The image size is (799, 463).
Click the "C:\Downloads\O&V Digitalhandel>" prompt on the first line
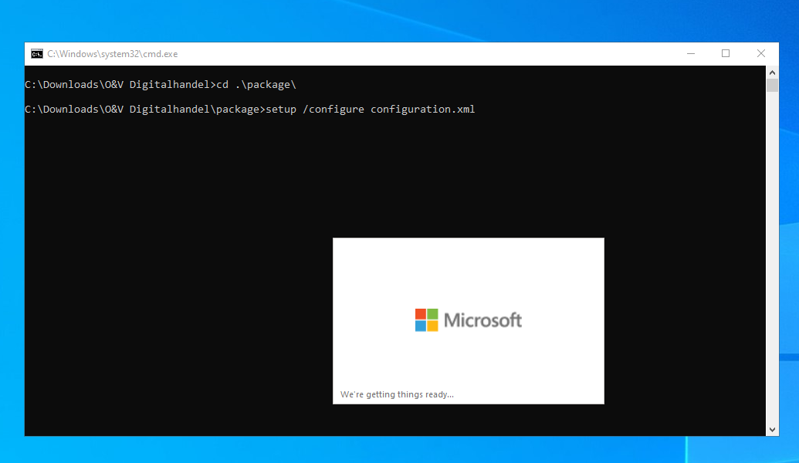coord(120,85)
